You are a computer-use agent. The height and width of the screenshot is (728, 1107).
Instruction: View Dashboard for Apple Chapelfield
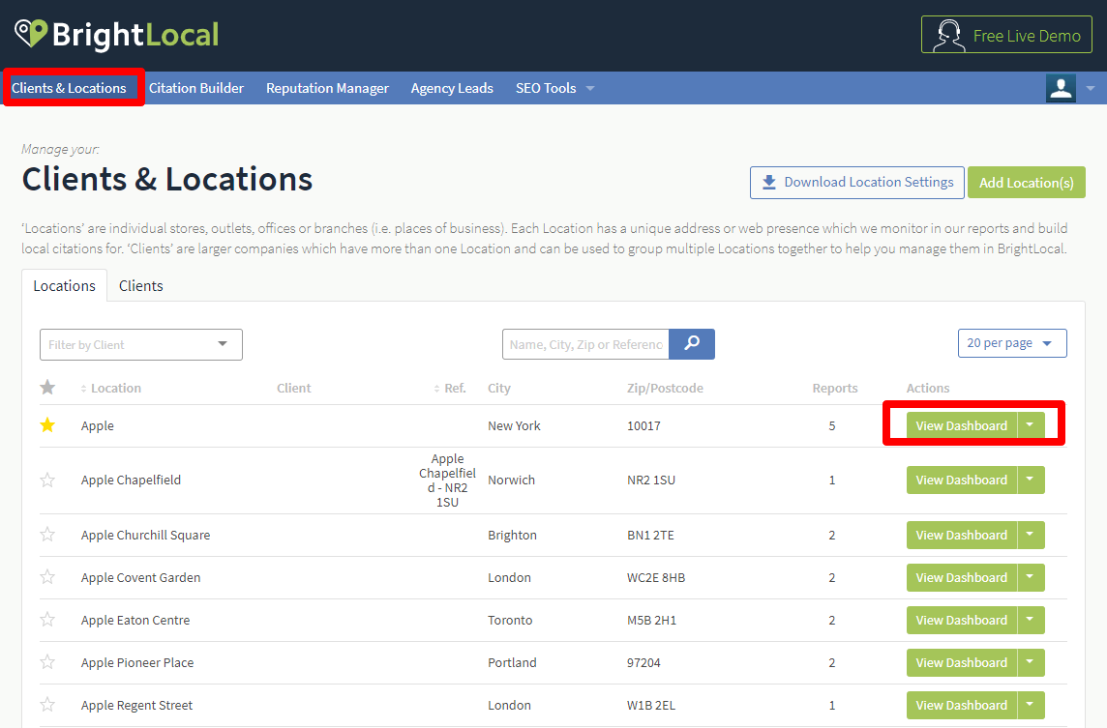pyautogui.click(x=962, y=480)
